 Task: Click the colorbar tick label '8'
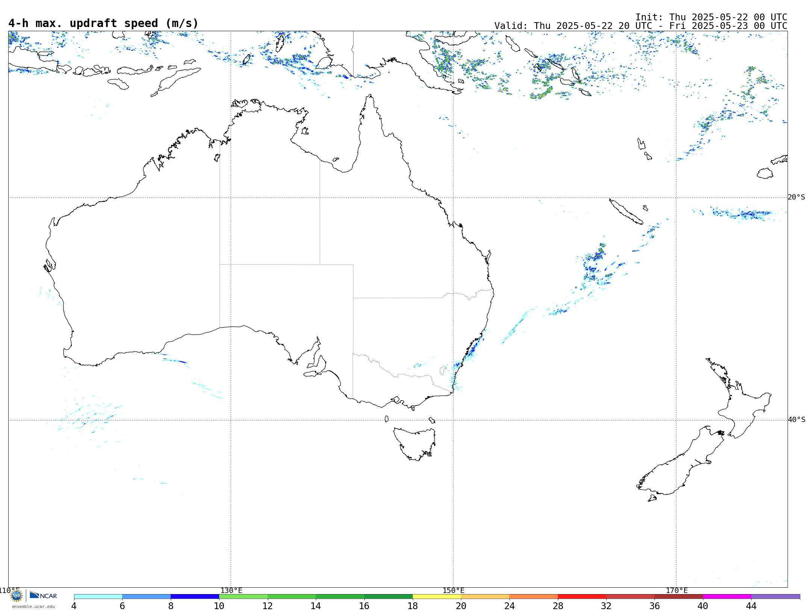171,606
